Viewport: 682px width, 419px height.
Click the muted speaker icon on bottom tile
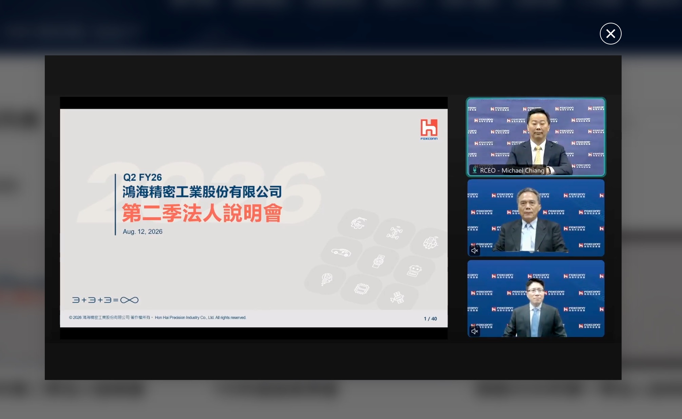pyautogui.click(x=475, y=331)
